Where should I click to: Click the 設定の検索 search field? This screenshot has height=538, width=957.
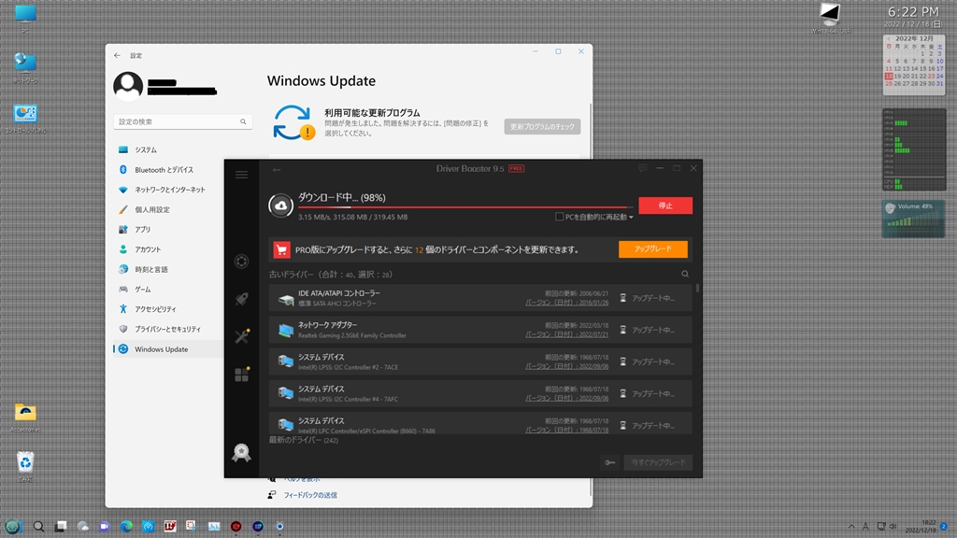(182, 121)
